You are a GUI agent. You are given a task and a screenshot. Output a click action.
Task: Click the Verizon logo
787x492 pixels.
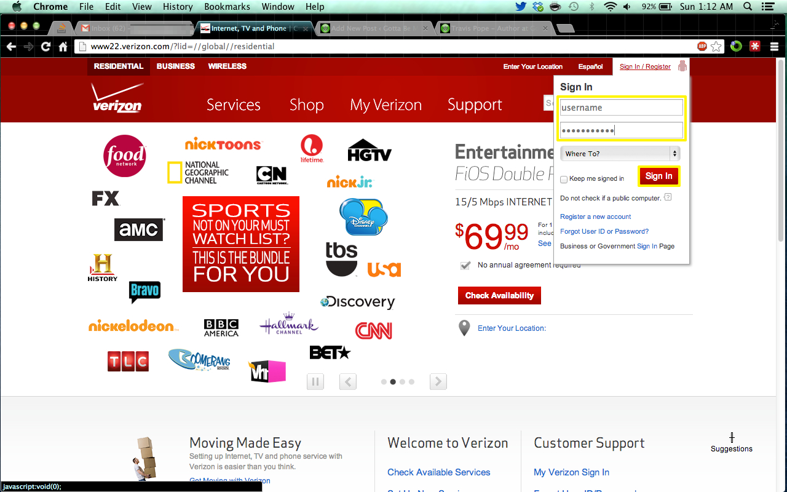(x=117, y=99)
